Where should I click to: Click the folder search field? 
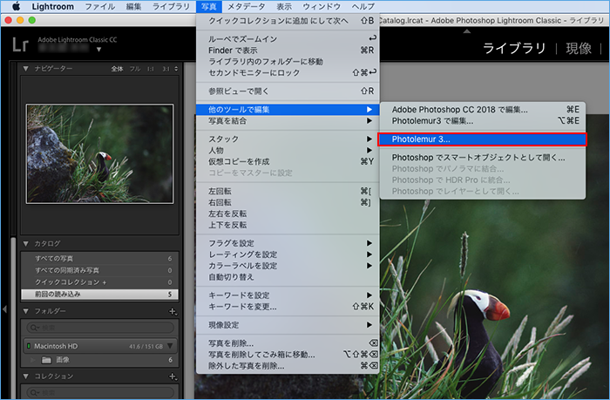pyautogui.click(x=100, y=328)
